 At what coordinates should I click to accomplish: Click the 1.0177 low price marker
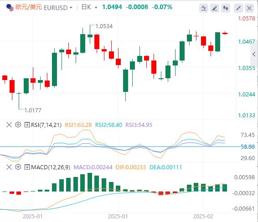tap(33, 111)
